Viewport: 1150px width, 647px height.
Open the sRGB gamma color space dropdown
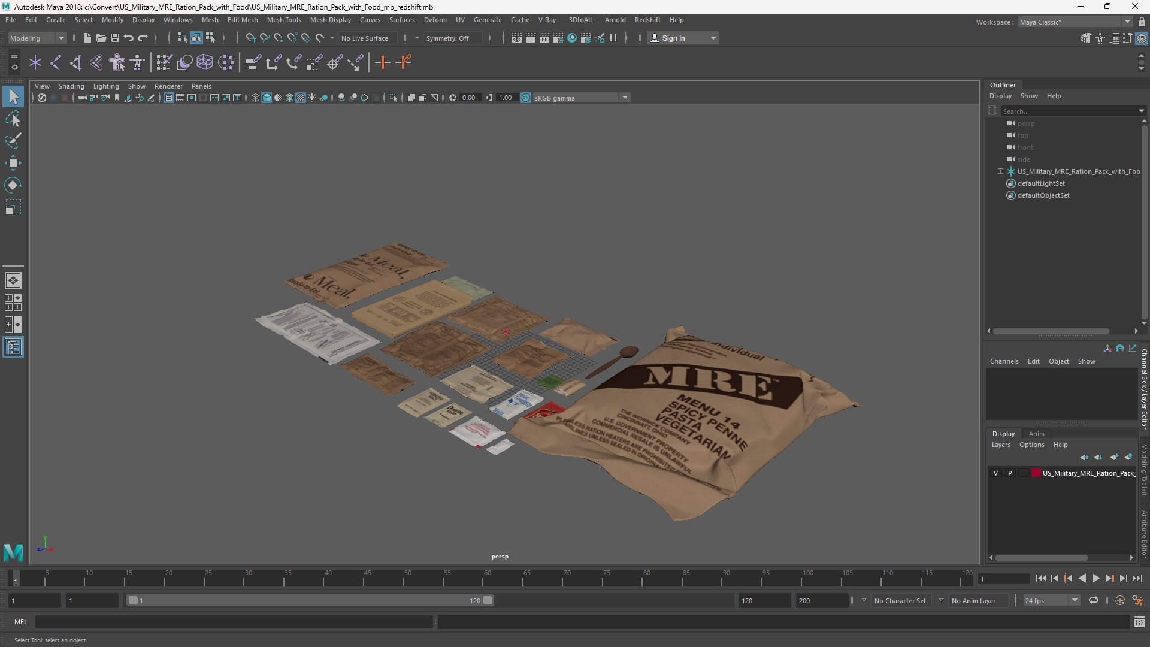(x=581, y=98)
